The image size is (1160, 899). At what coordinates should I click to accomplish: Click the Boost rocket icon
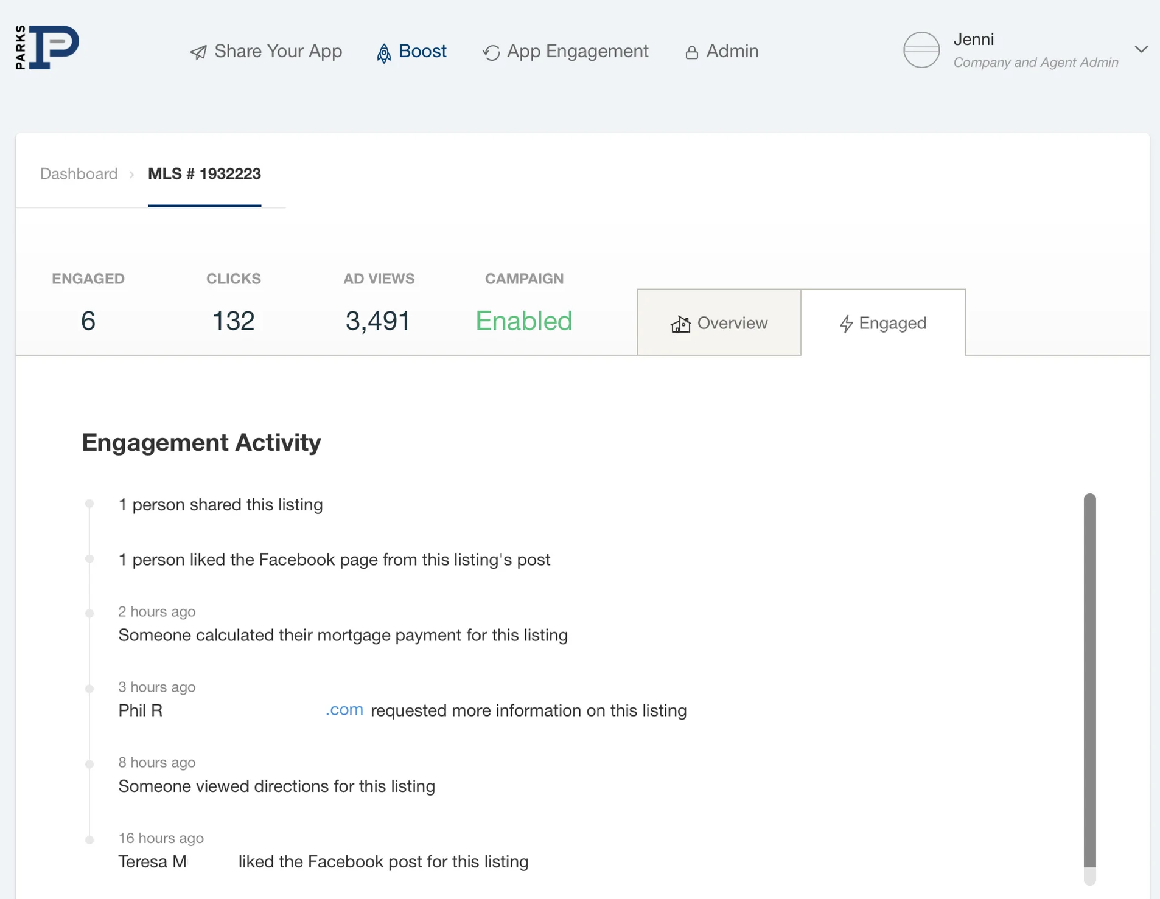(x=383, y=54)
